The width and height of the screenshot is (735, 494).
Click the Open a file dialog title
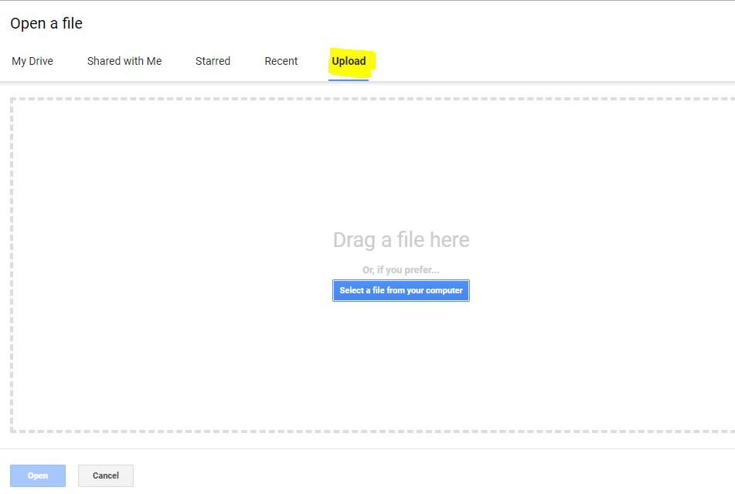(46, 23)
